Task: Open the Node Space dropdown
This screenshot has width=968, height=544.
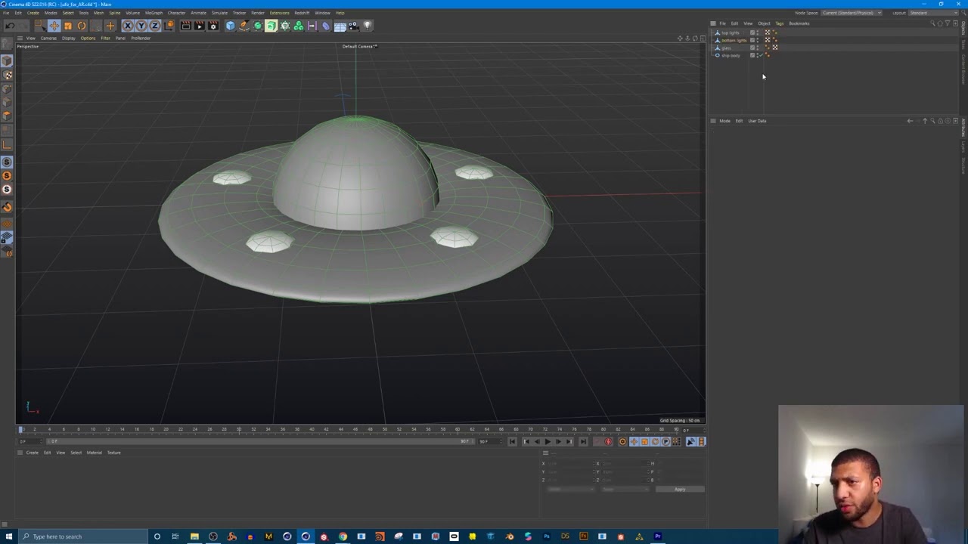Action: (x=852, y=13)
